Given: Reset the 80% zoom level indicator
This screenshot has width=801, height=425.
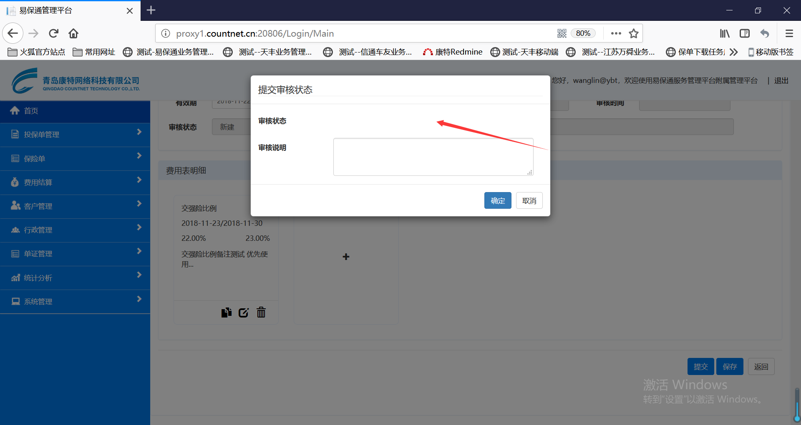Looking at the screenshot, I should pyautogui.click(x=583, y=33).
